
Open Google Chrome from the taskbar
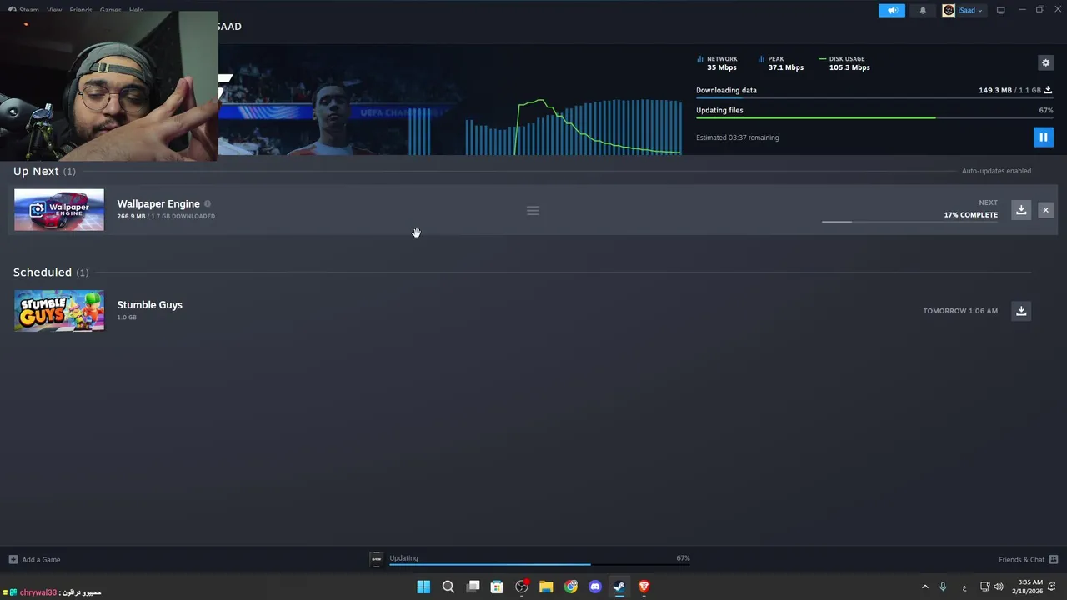[571, 587]
